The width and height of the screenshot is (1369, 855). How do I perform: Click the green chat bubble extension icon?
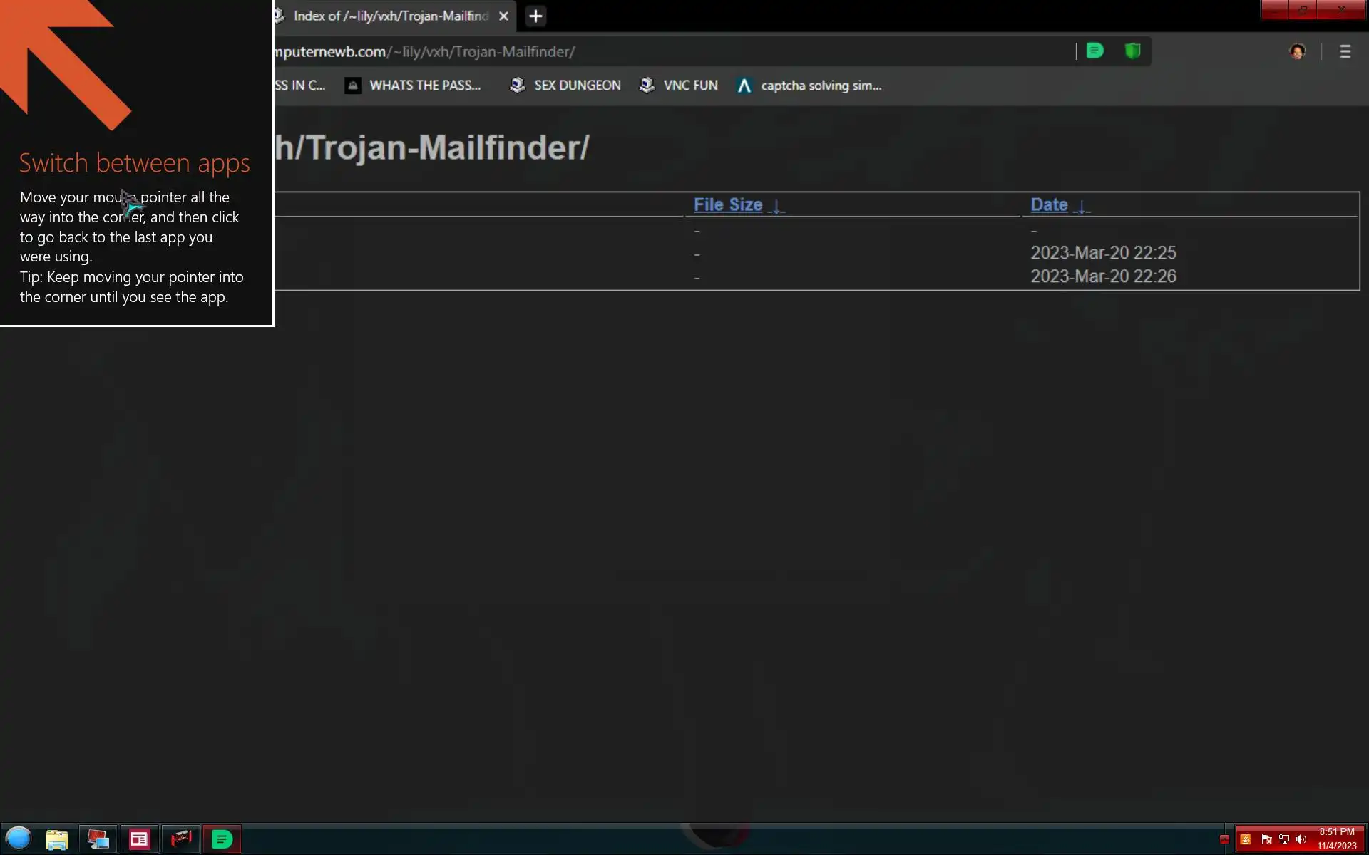tap(1095, 51)
